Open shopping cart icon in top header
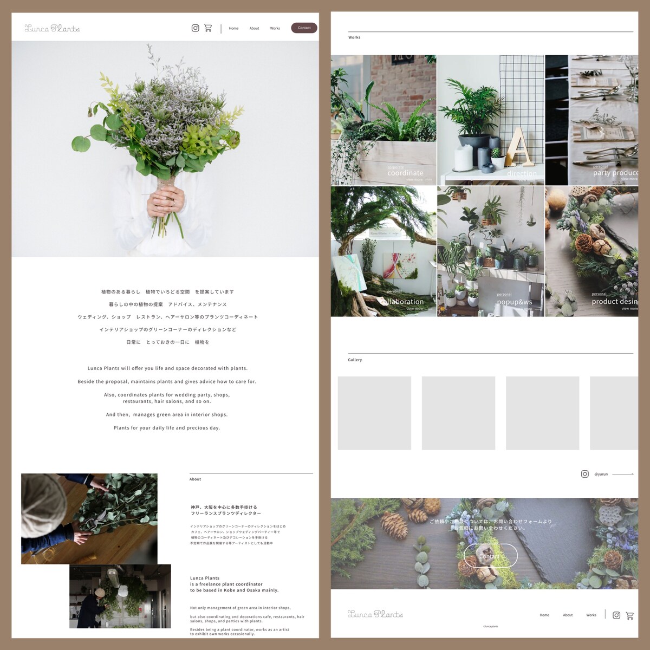Screen dimensions: 650x650 (208, 28)
